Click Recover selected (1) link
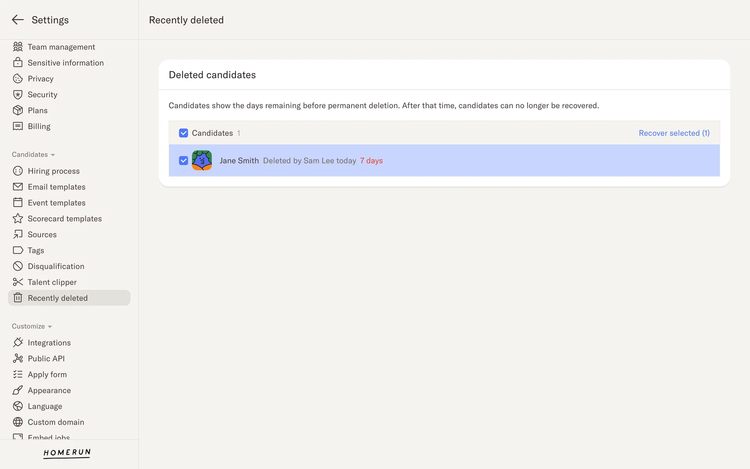This screenshot has height=469, width=750. coord(674,133)
